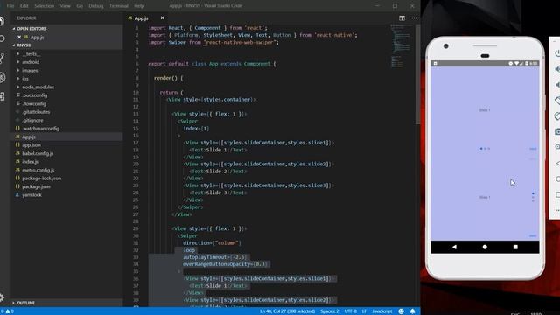This screenshot has height=315, width=560.
Task: Open Source Control view in activity bar
Action: click(x=2, y=58)
